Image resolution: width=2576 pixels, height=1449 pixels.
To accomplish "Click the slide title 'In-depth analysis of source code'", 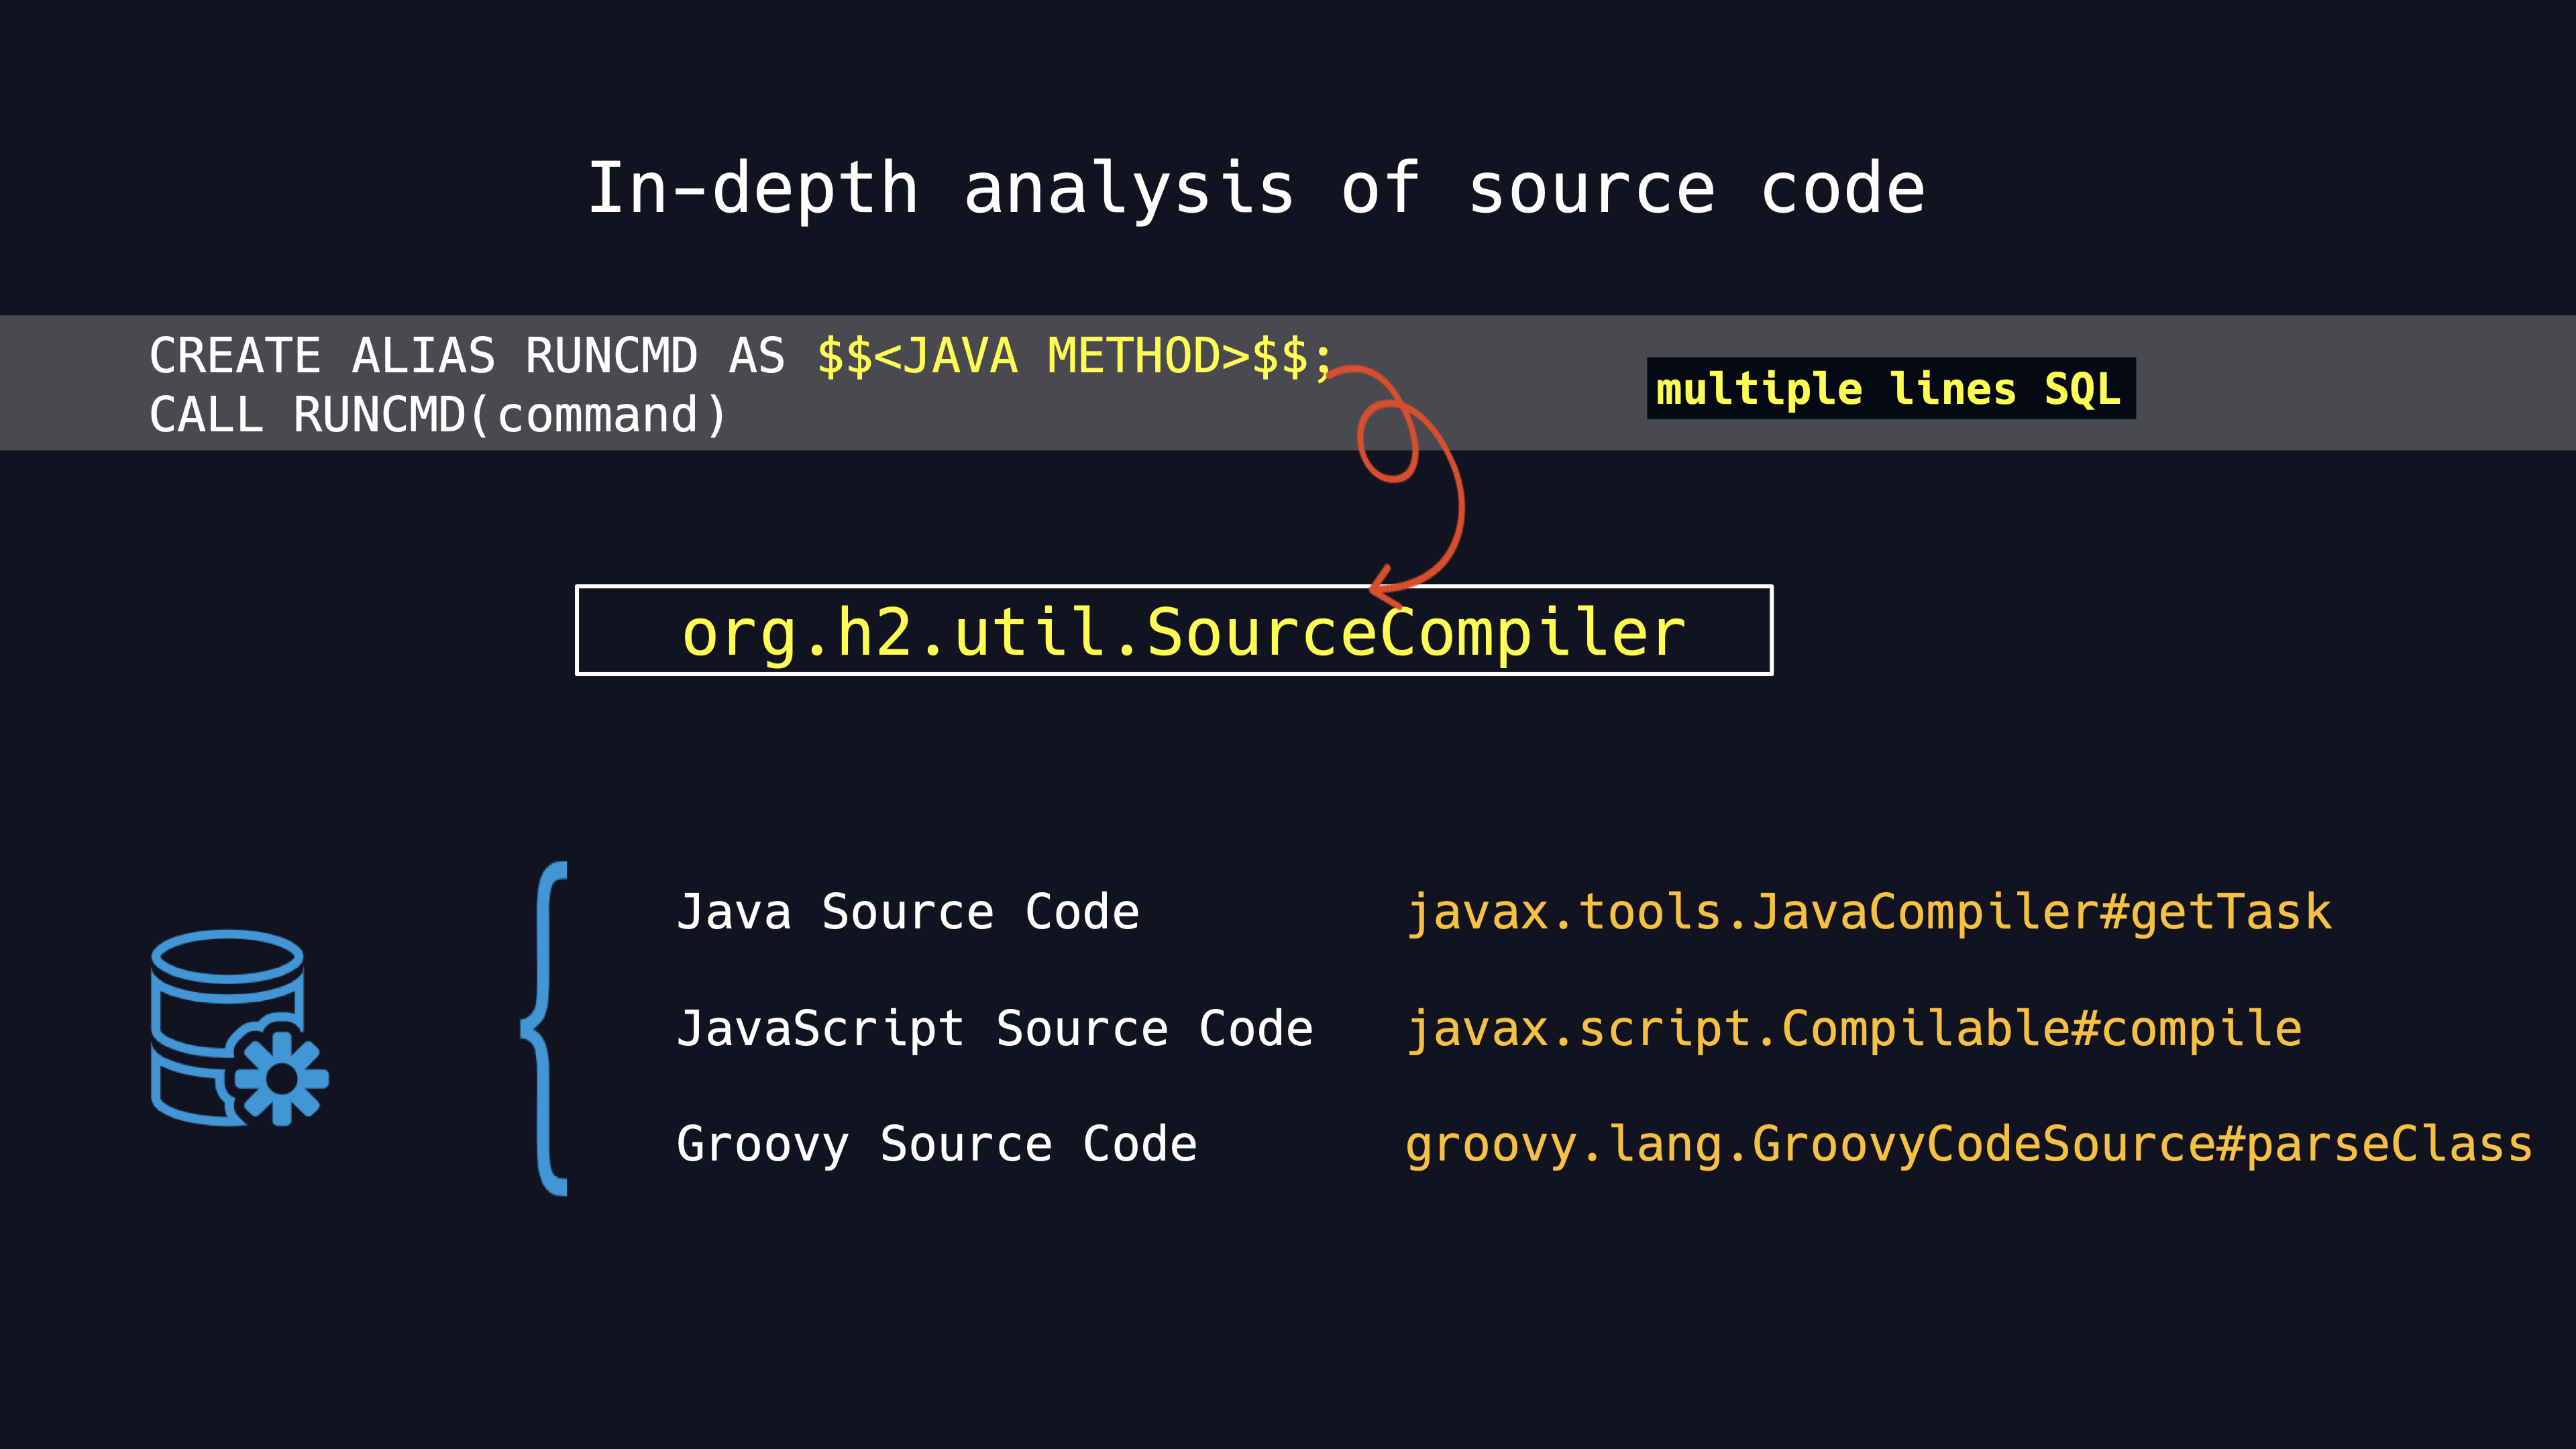I will 1256,188.
